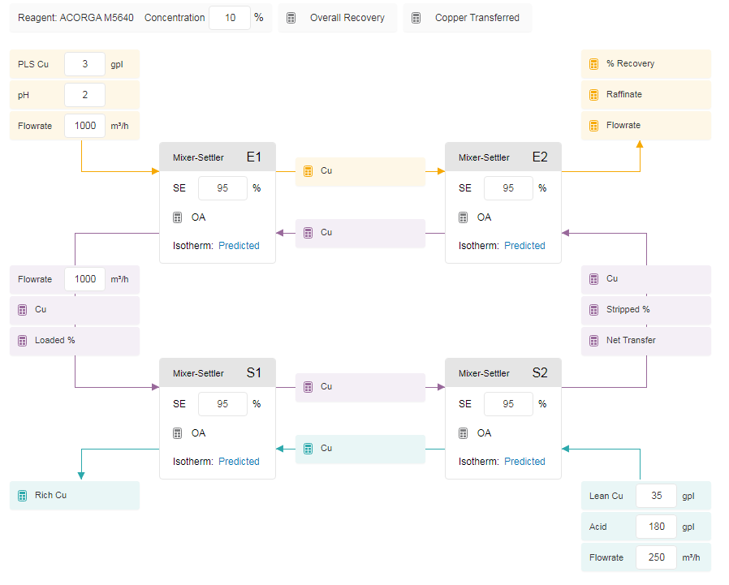Image resolution: width=729 pixels, height=585 pixels.
Task: Open the Predicted isotherm link in S2
Action: (x=524, y=462)
